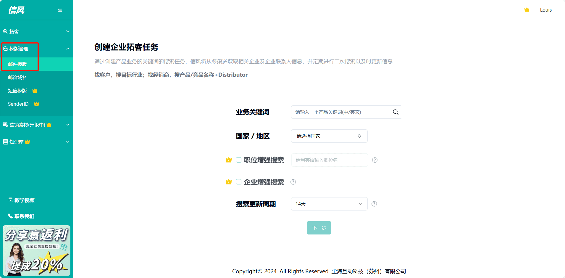Click the 14天 dropdown chevron
Screen dimensions: 565x278
point(361,204)
